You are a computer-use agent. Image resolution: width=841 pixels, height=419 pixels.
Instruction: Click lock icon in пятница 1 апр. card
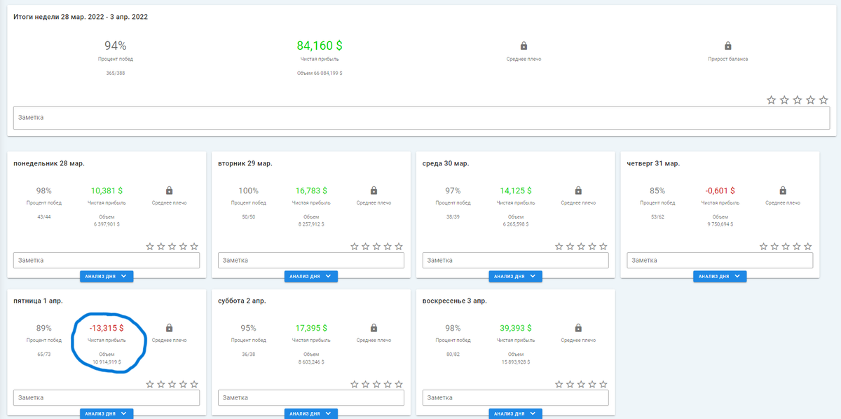170,328
